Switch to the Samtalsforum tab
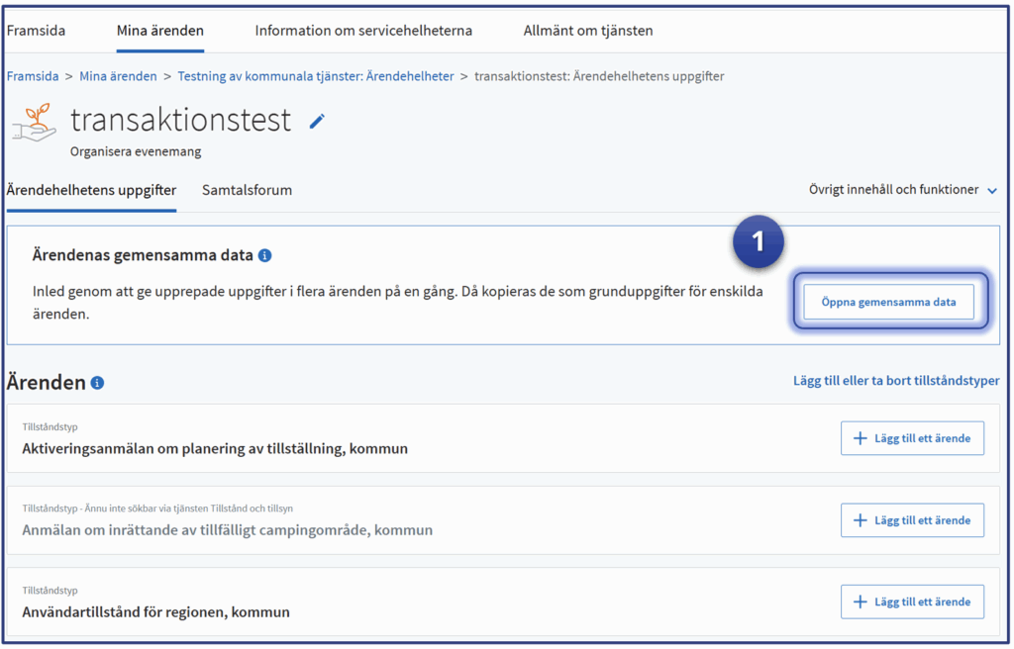The width and height of the screenshot is (1014, 649). pyautogui.click(x=247, y=190)
